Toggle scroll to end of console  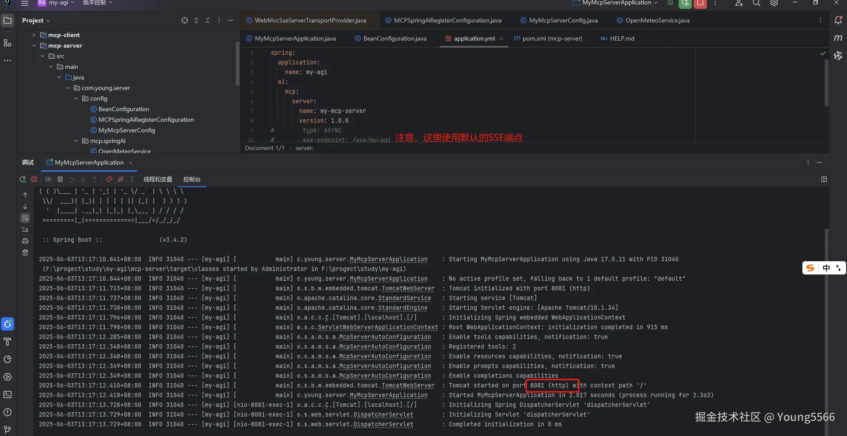pos(25,229)
